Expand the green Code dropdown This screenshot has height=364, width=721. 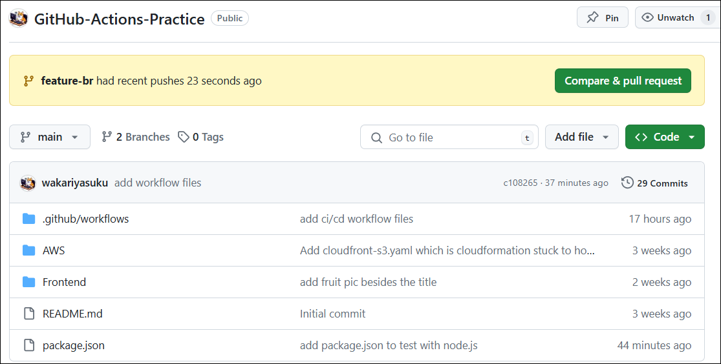click(x=664, y=137)
